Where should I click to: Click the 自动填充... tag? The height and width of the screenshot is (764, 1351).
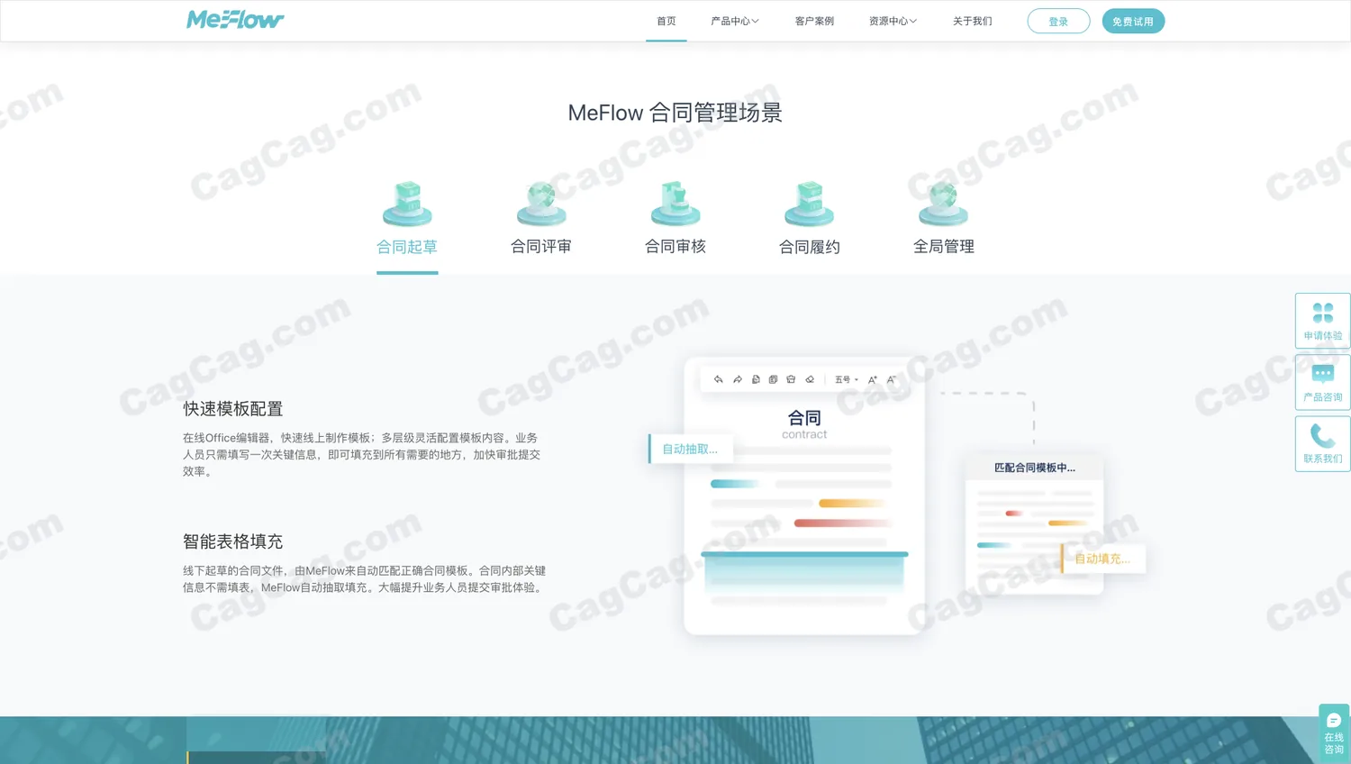pyautogui.click(x=1103, y=559)
